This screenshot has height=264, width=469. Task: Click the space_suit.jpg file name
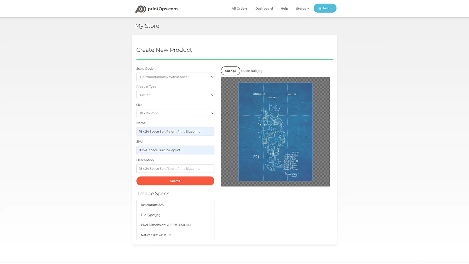(252, 71)
